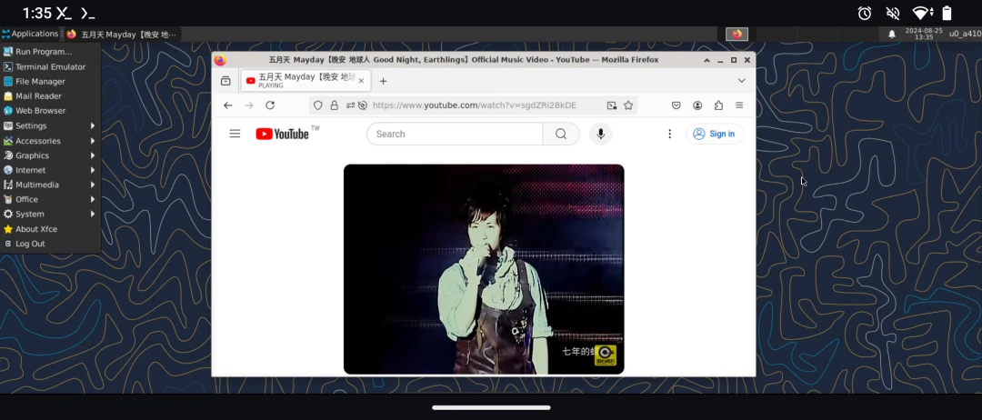Open YouTube settings three-dot menu

click(670, 134)
